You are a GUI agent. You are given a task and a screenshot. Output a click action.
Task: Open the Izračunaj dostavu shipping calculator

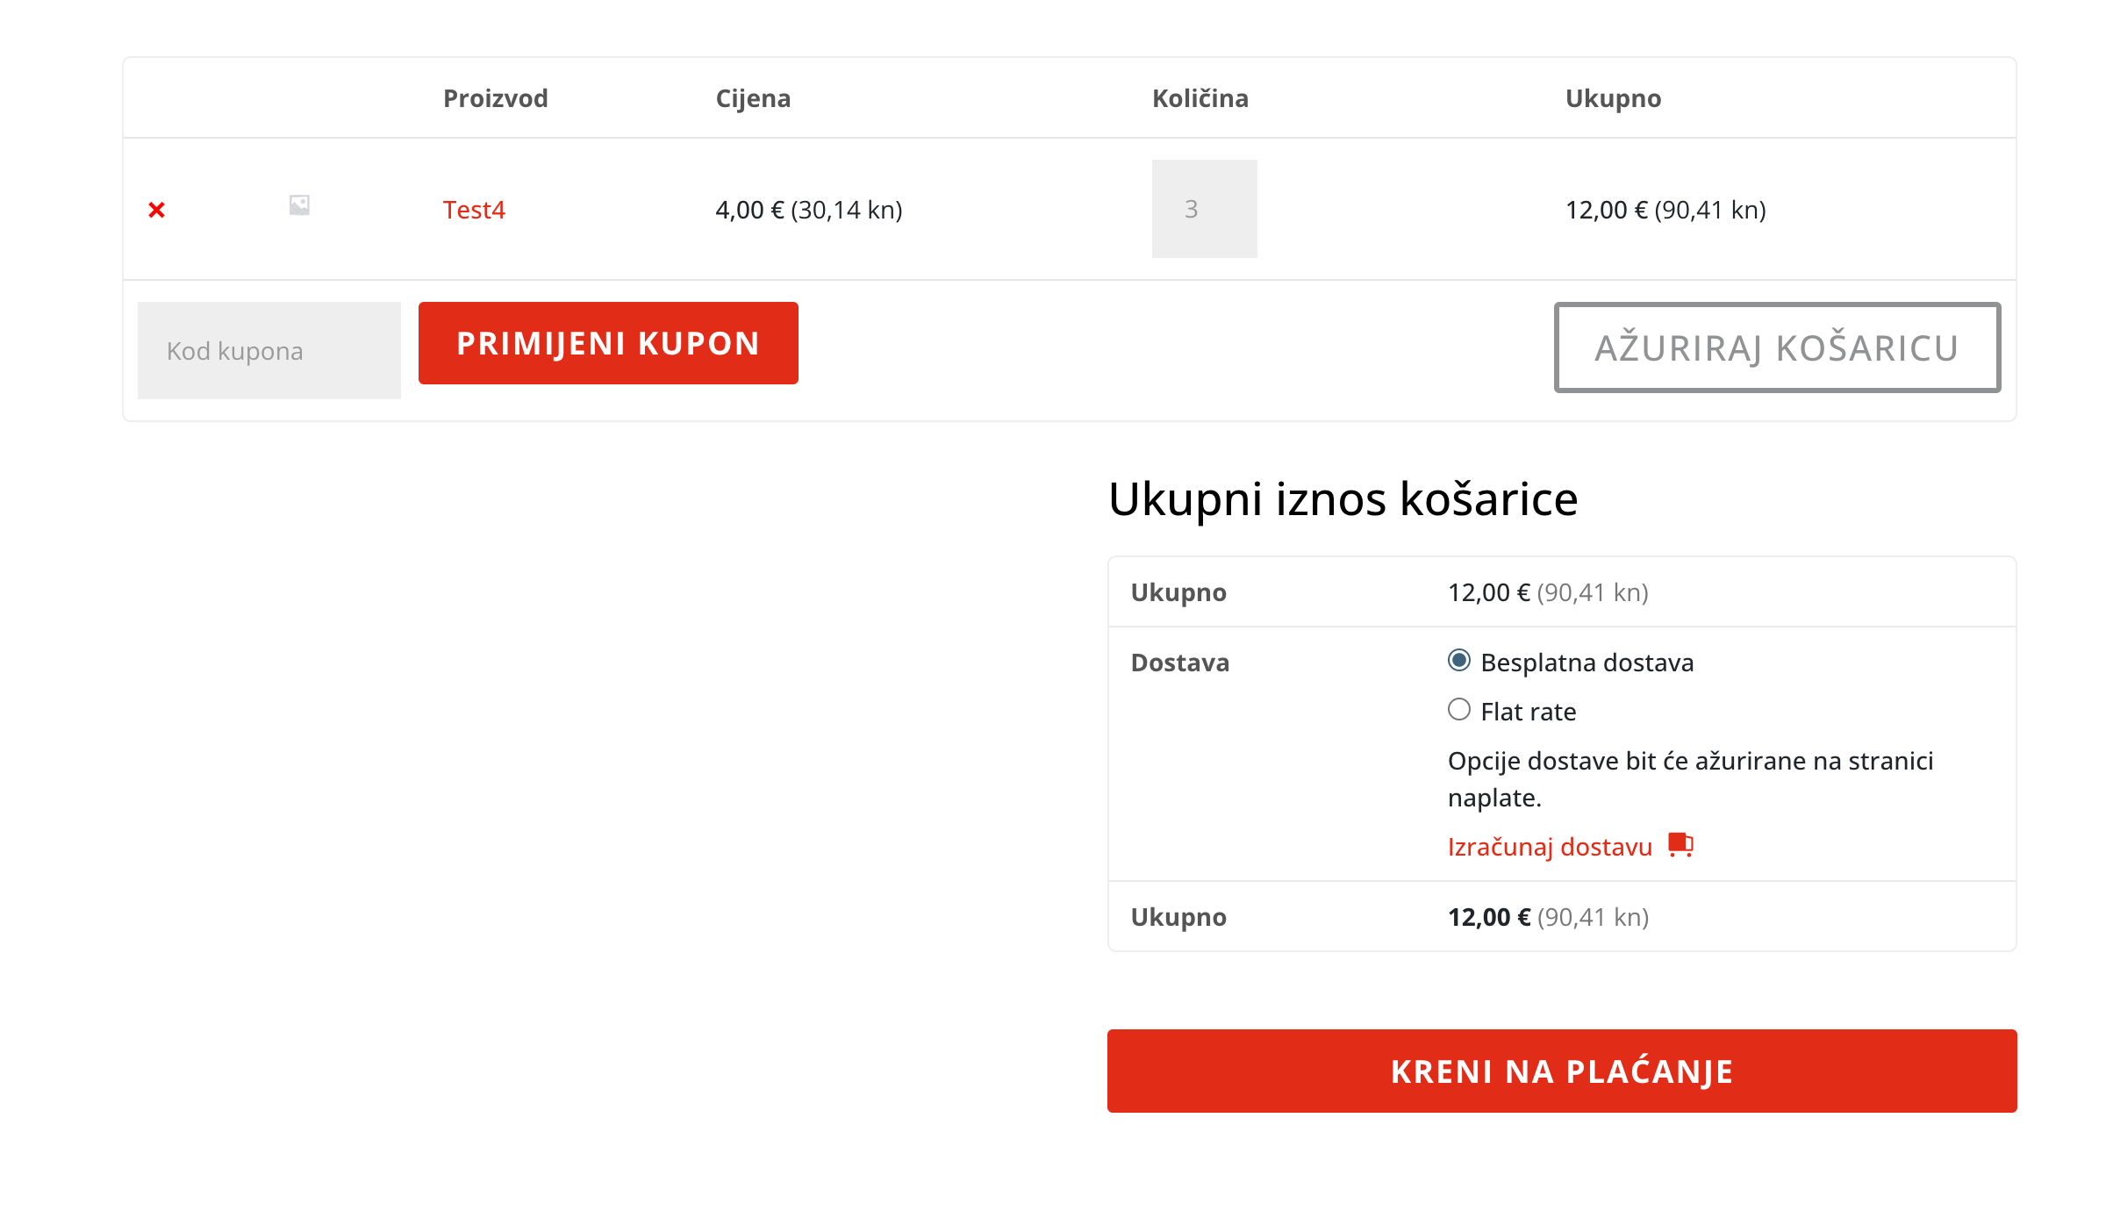click(x=1550, y=846)
